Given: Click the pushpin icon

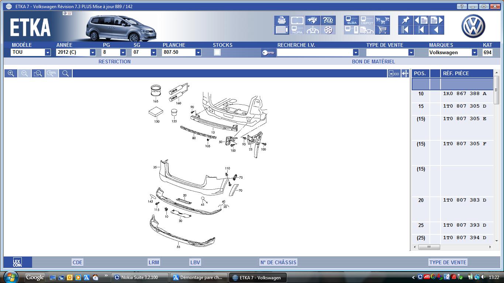Looking at the screenshot, I should pyautogui.click(x=405, y=20).
